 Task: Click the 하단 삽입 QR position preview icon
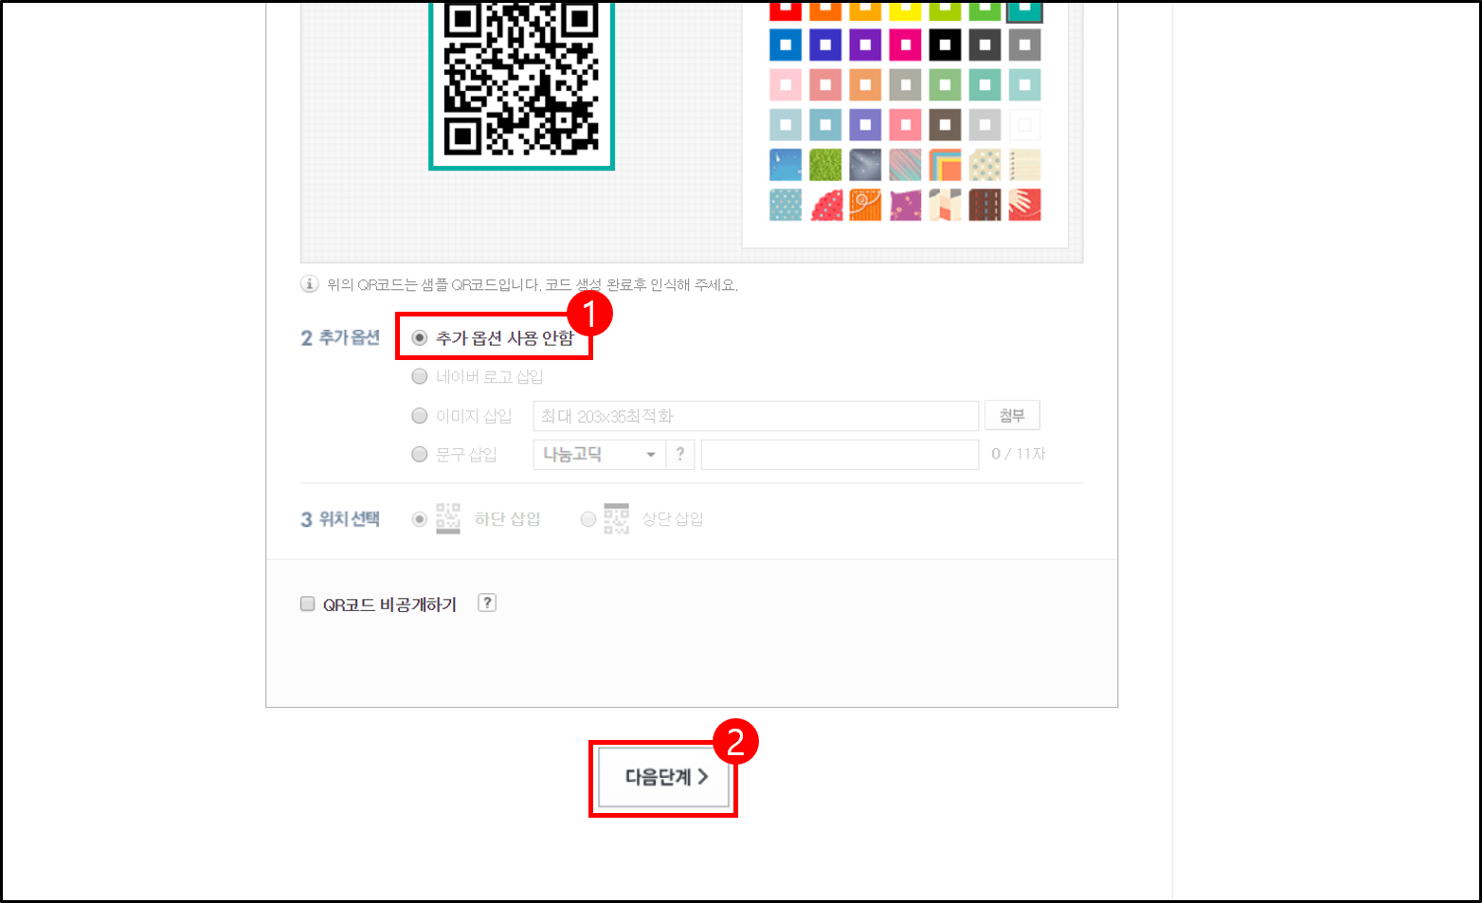[446, 517]
